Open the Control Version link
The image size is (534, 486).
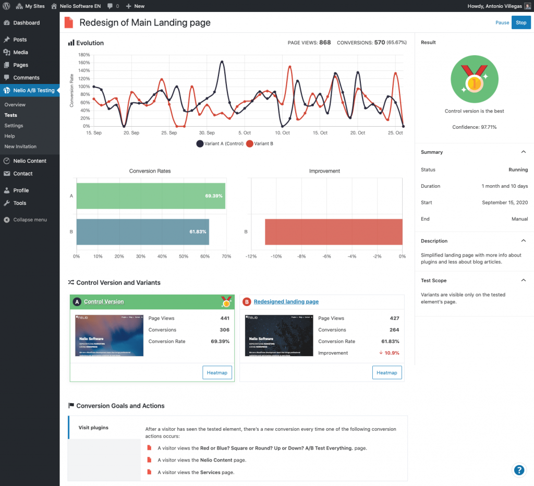pyautogui.click(x=104, y=302)
